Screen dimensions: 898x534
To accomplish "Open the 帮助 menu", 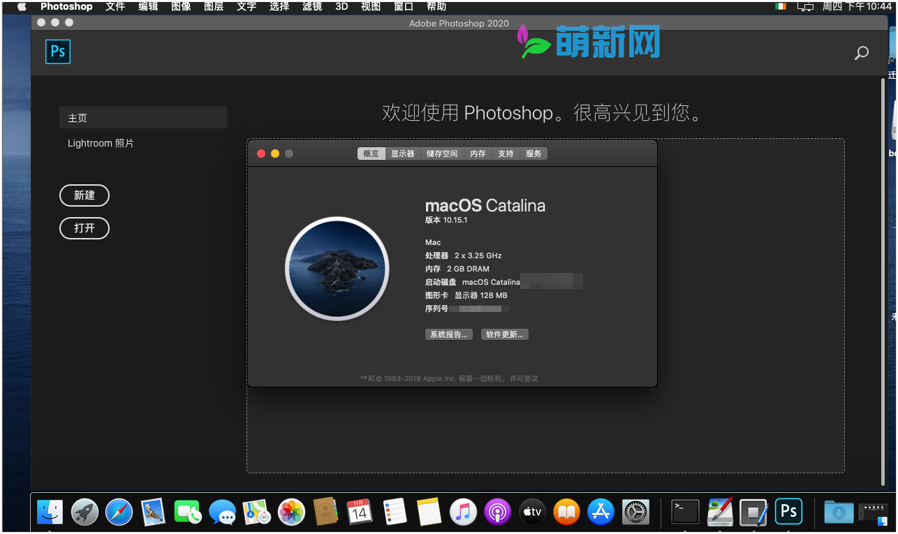I will click(436, 6).
